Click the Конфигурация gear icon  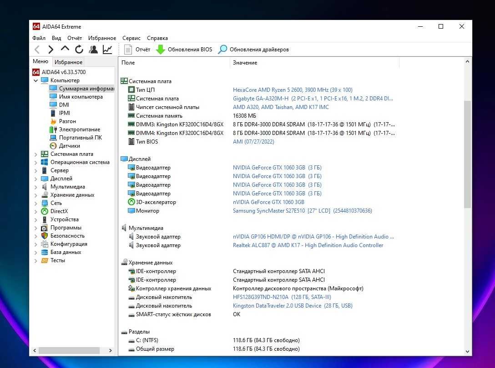click(x=45, y=244)
